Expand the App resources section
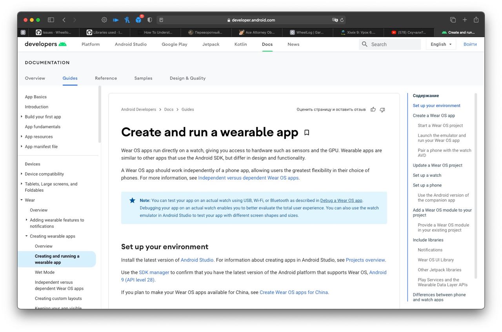This screenshot has width=502, height=332. (21, 136)
